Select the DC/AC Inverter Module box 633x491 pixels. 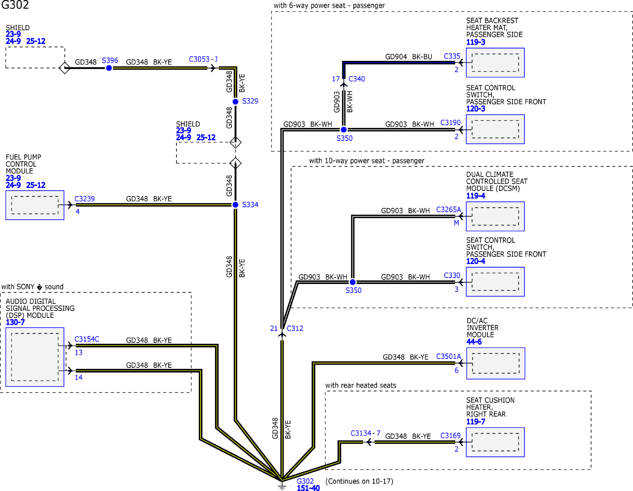[x=495, y=363]
